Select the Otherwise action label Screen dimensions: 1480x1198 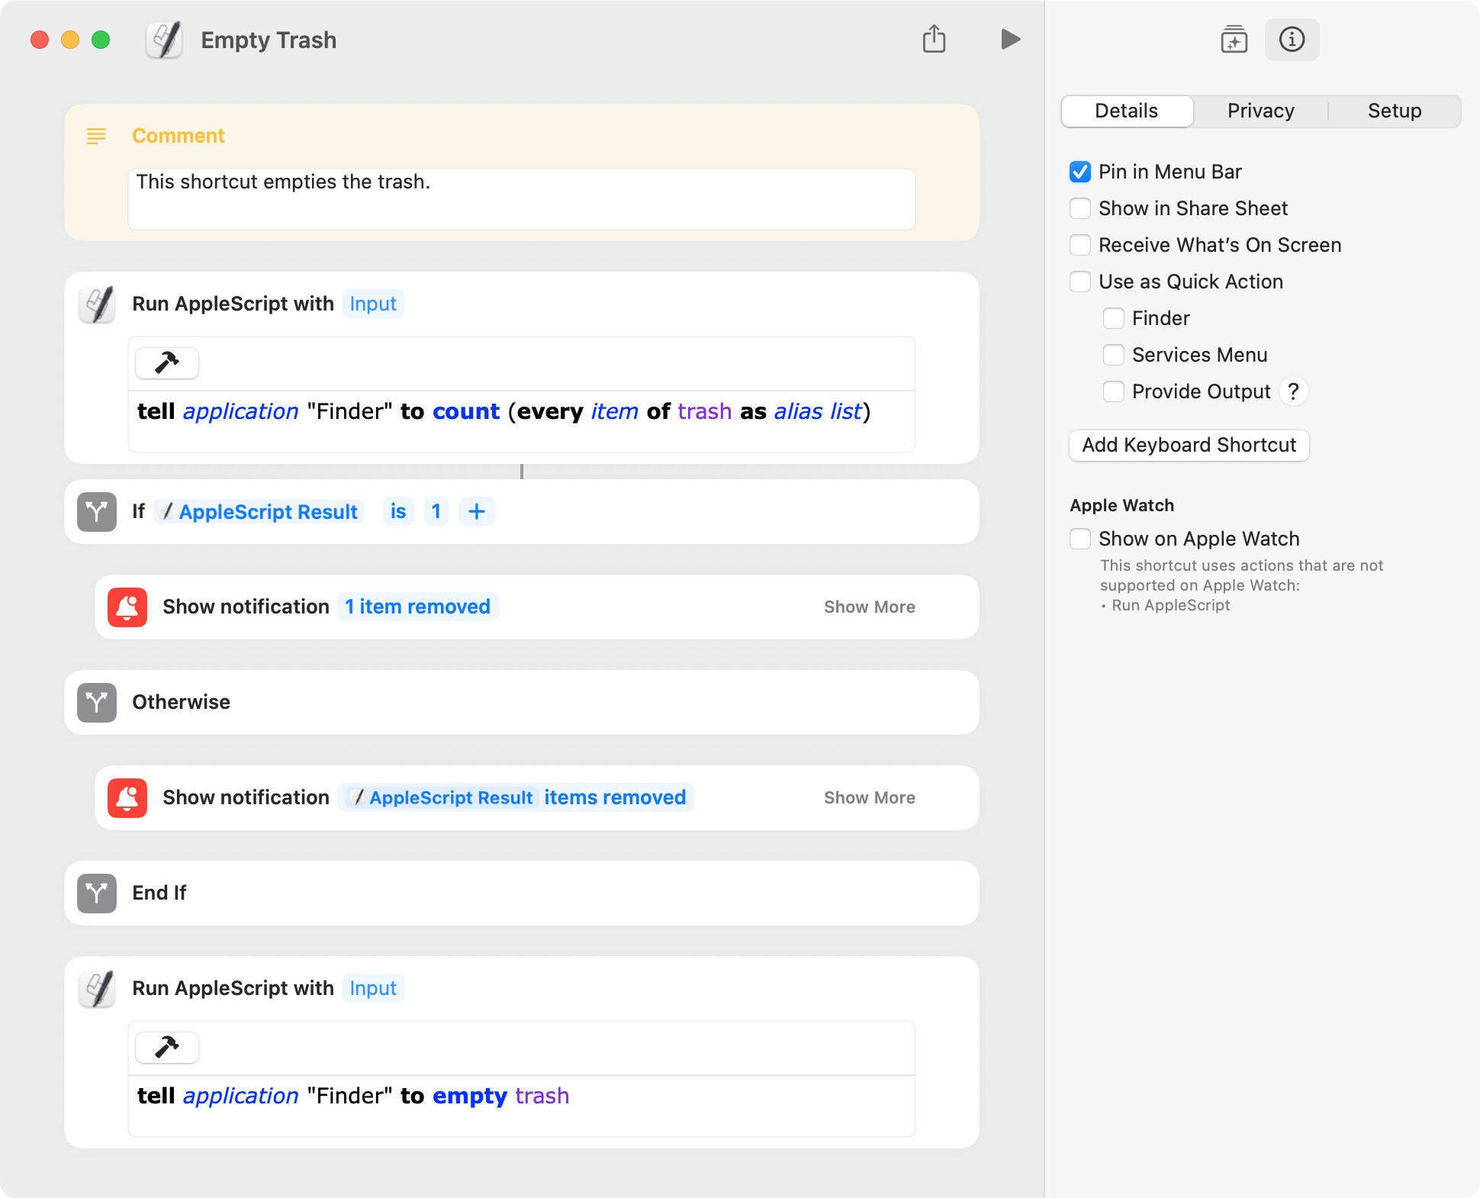(181, 702)
